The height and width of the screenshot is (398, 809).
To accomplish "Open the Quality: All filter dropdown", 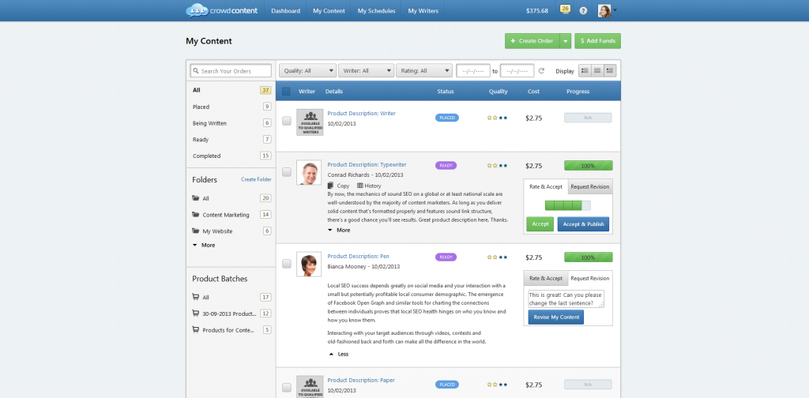I will pyautogui.click(x=307, y=70).
